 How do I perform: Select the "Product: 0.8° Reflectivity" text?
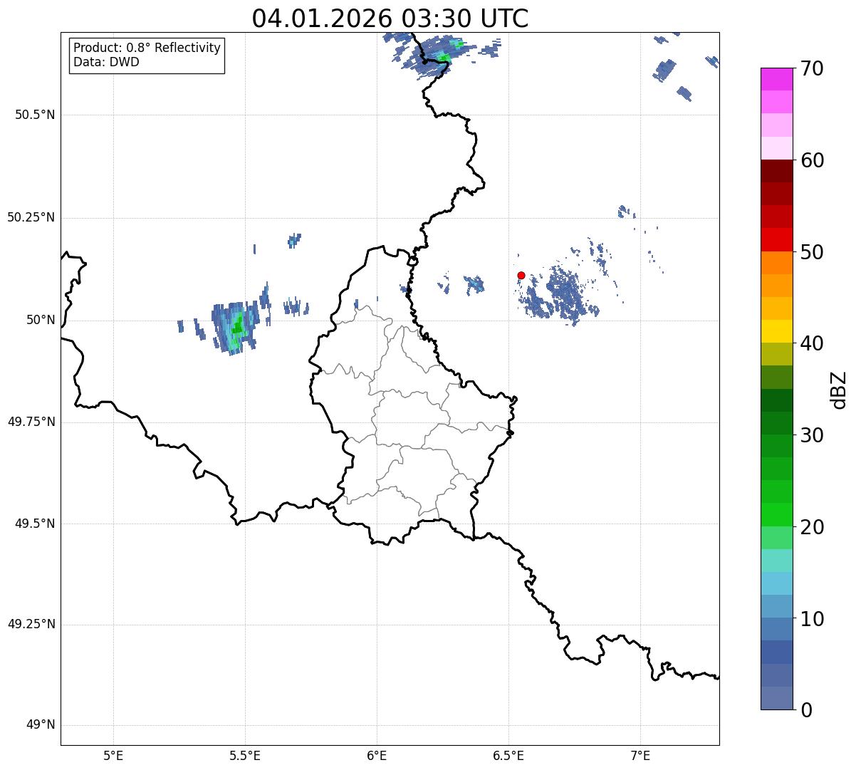147,48
